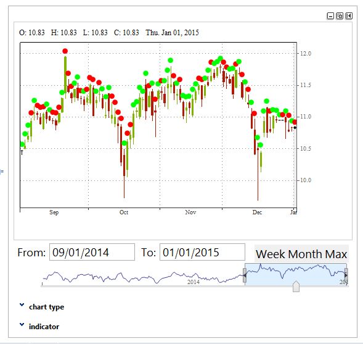Image resolution: width=363 pixels, height=344 pixels.
Task: Click the 2014 label in overview chart
Action: click(x=194, y=282)
